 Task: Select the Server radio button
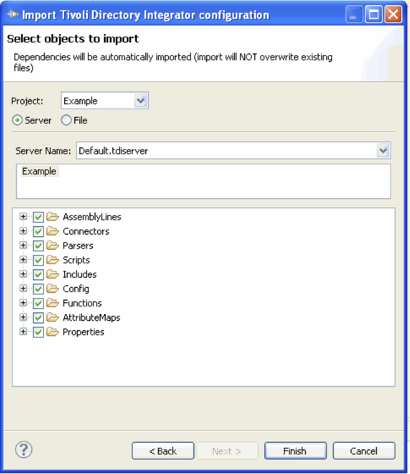coord(17,120)
